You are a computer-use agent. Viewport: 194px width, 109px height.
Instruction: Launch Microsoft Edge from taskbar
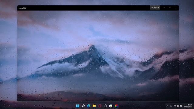(89, 106)
